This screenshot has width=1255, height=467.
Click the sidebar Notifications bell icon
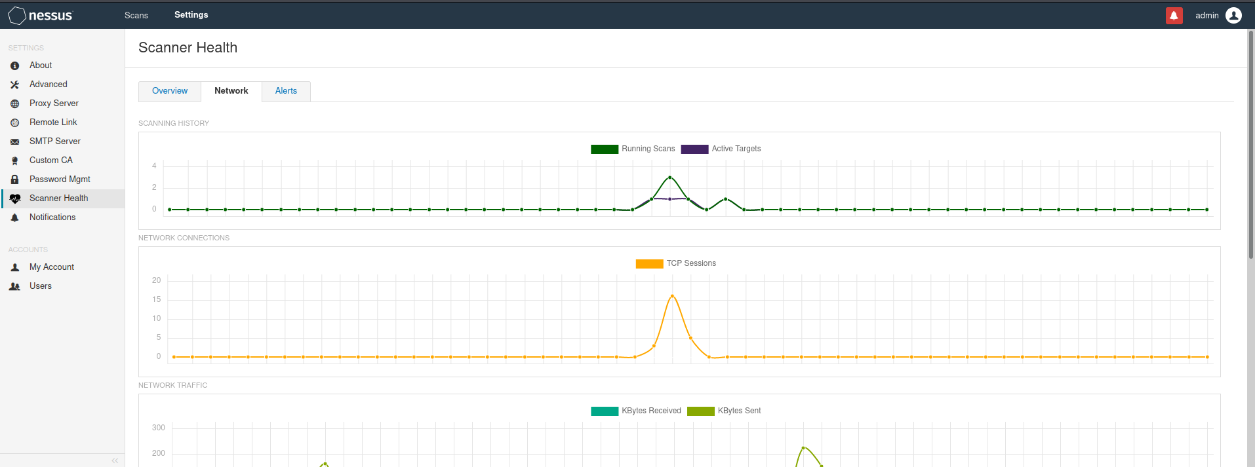pyautogui.click(x=14, y=217)
